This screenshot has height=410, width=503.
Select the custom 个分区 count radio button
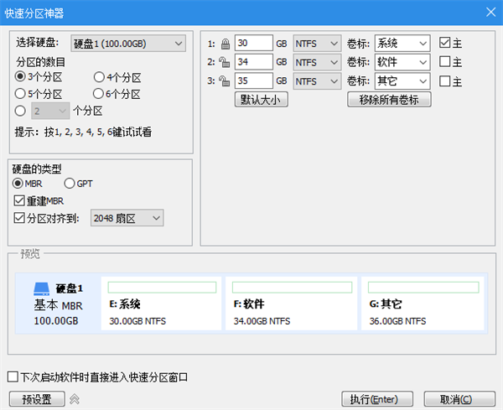point(20,111)
